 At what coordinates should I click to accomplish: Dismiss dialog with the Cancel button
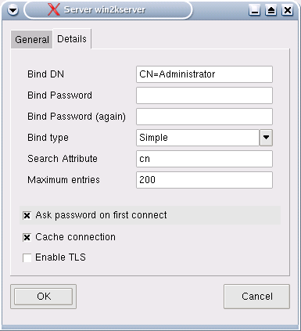[x=256, y=297]
